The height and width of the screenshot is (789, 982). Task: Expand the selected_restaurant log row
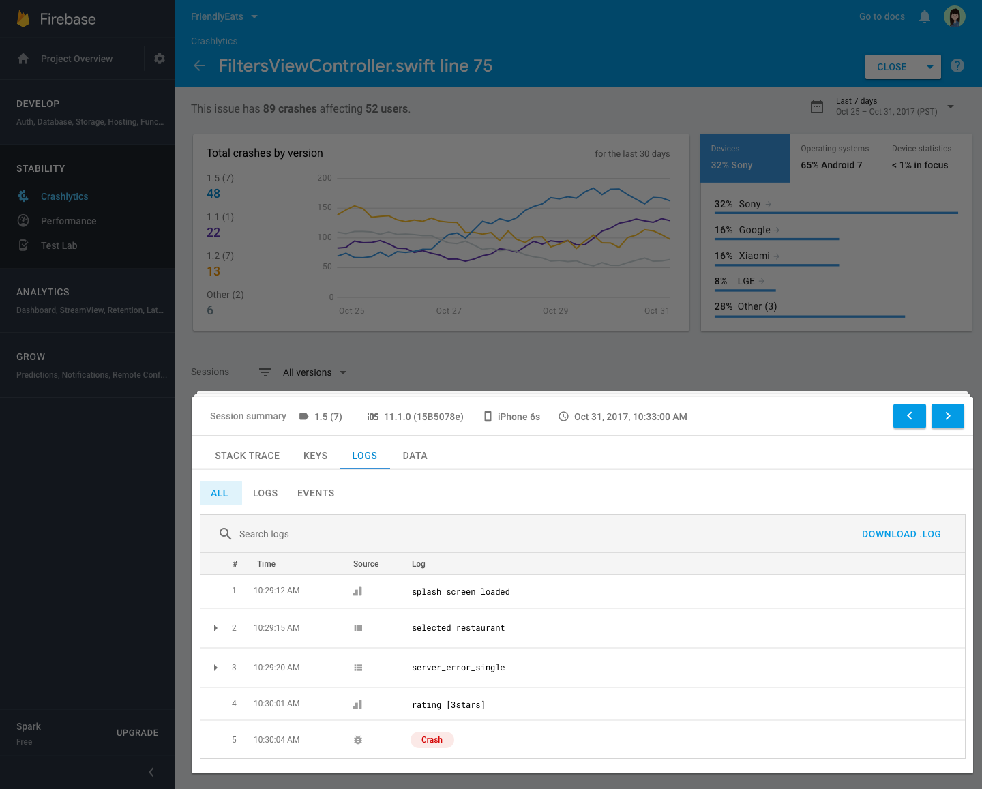point(215,628)
